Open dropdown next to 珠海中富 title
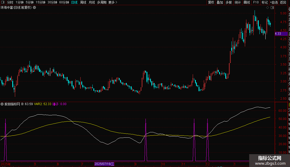 [34, 8]
